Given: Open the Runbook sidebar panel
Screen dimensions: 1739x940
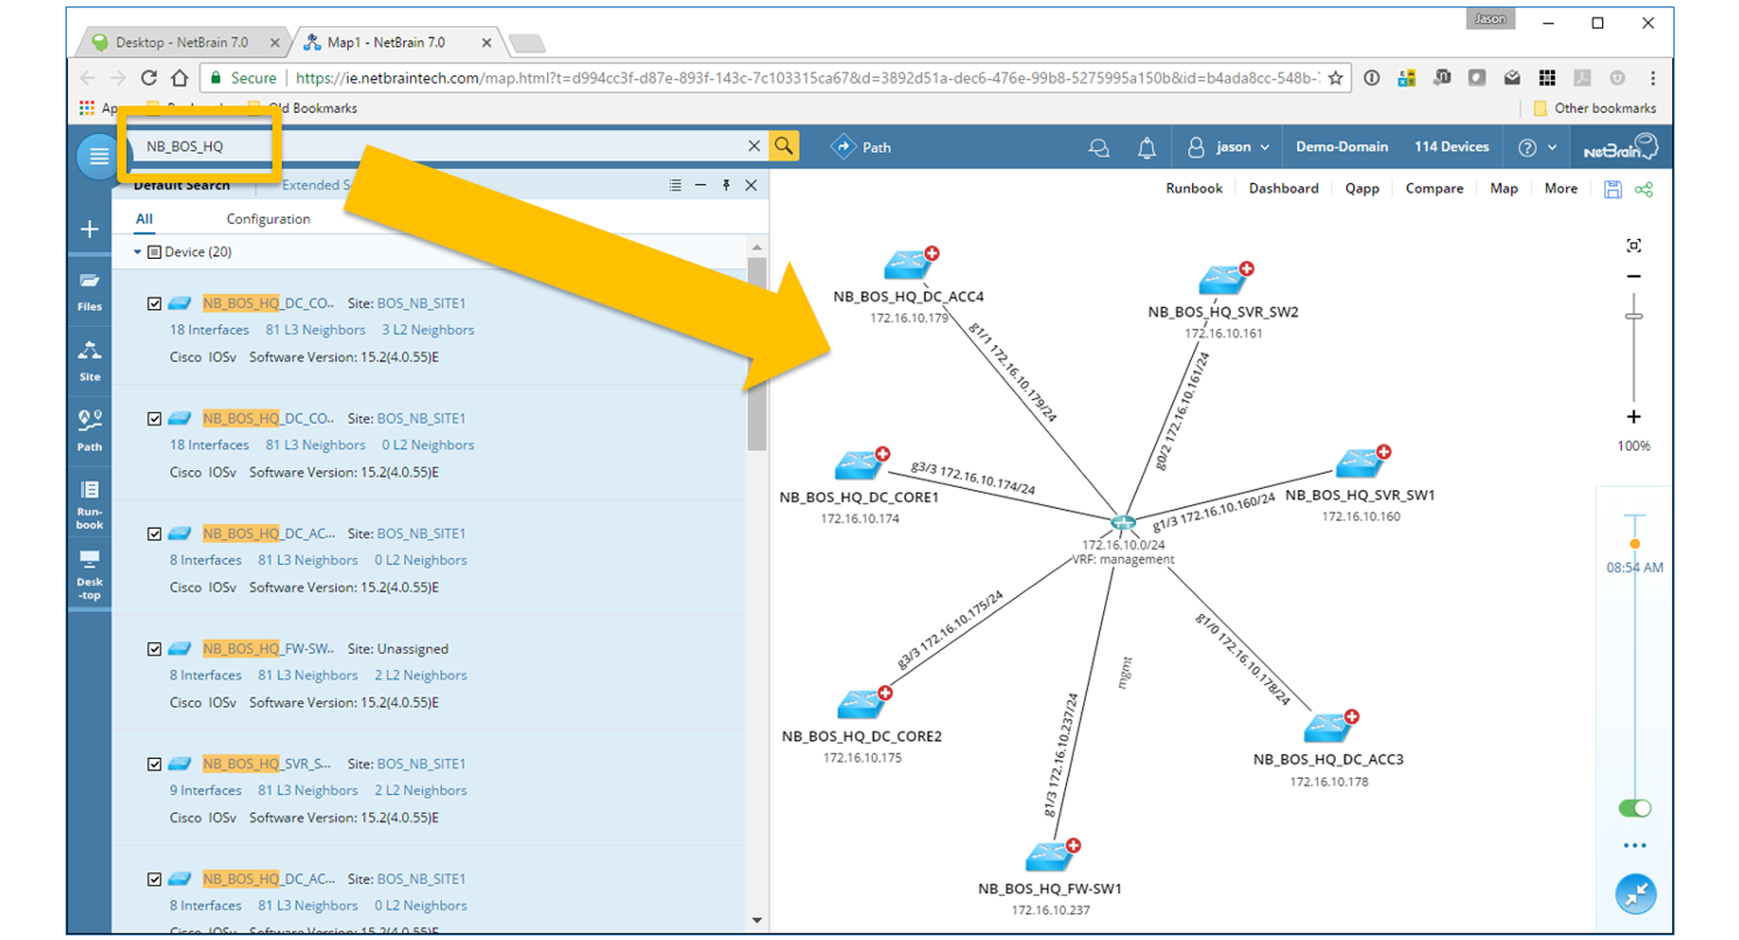Looking at the screenshot, I should [90, 504].
